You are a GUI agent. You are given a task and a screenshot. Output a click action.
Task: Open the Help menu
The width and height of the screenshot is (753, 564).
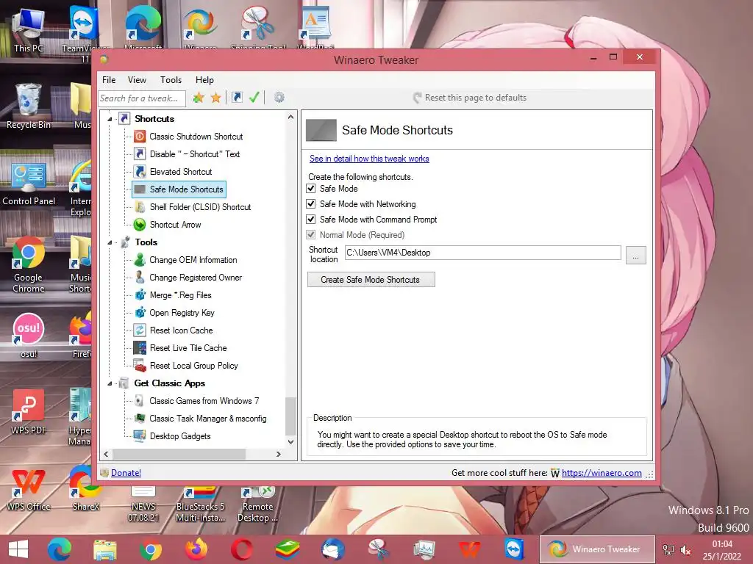click(x=204, y=80)
